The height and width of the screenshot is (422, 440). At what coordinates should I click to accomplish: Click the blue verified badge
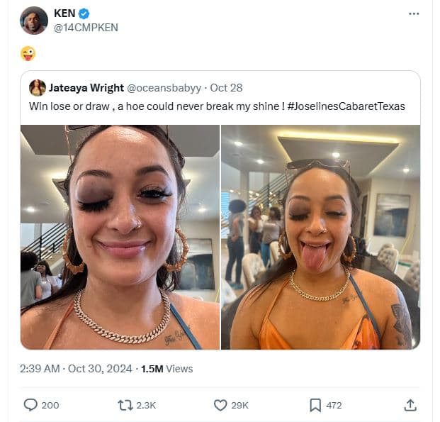(84, 14)
